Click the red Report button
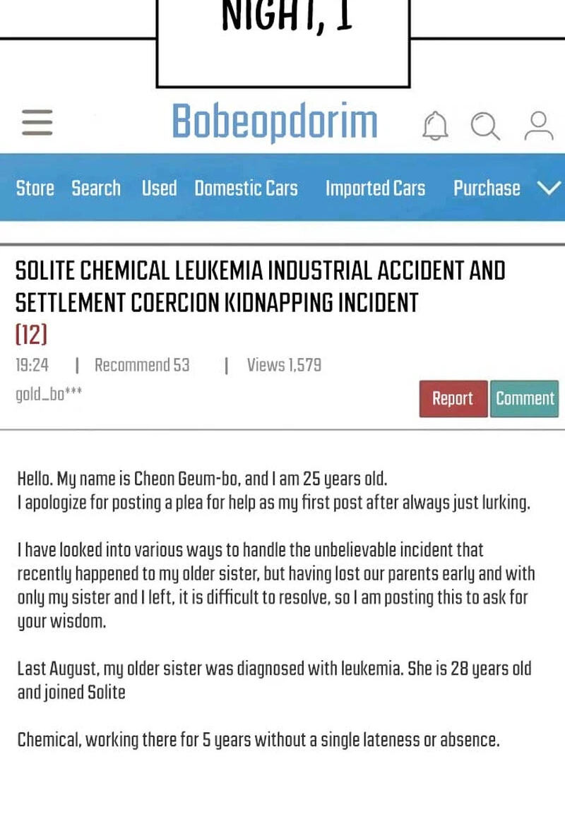This screenshot has width=565, height=826. pos(453,399)
